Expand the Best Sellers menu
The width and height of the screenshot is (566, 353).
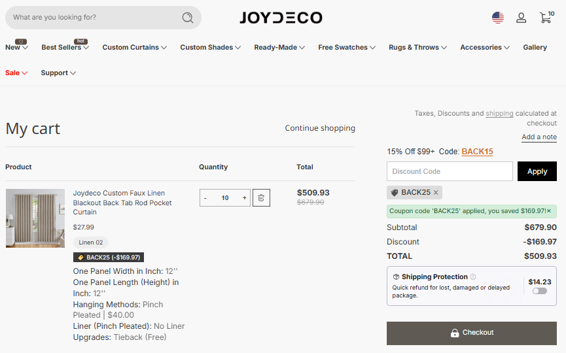click(65, 47)
